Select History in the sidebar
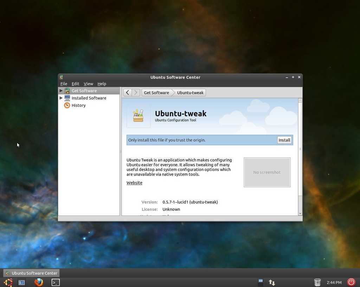 pos(89,105)
